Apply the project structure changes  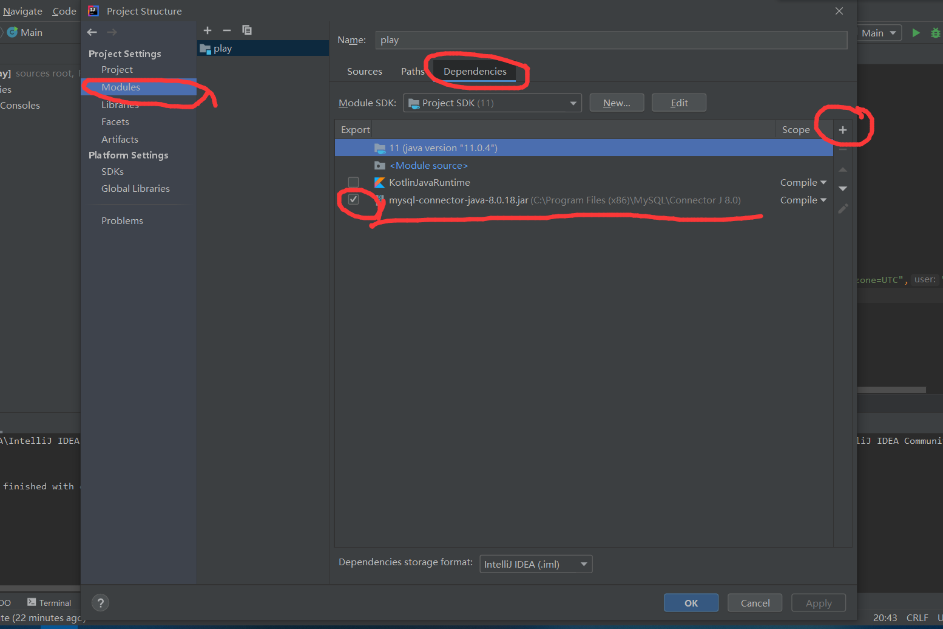pyautogui.click(x=818, y=602)
